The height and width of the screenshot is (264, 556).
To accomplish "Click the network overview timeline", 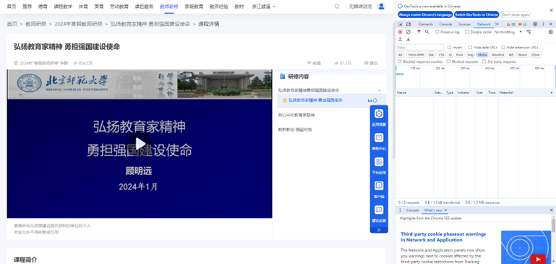I will pyautogui.click(x=475, y=77).
